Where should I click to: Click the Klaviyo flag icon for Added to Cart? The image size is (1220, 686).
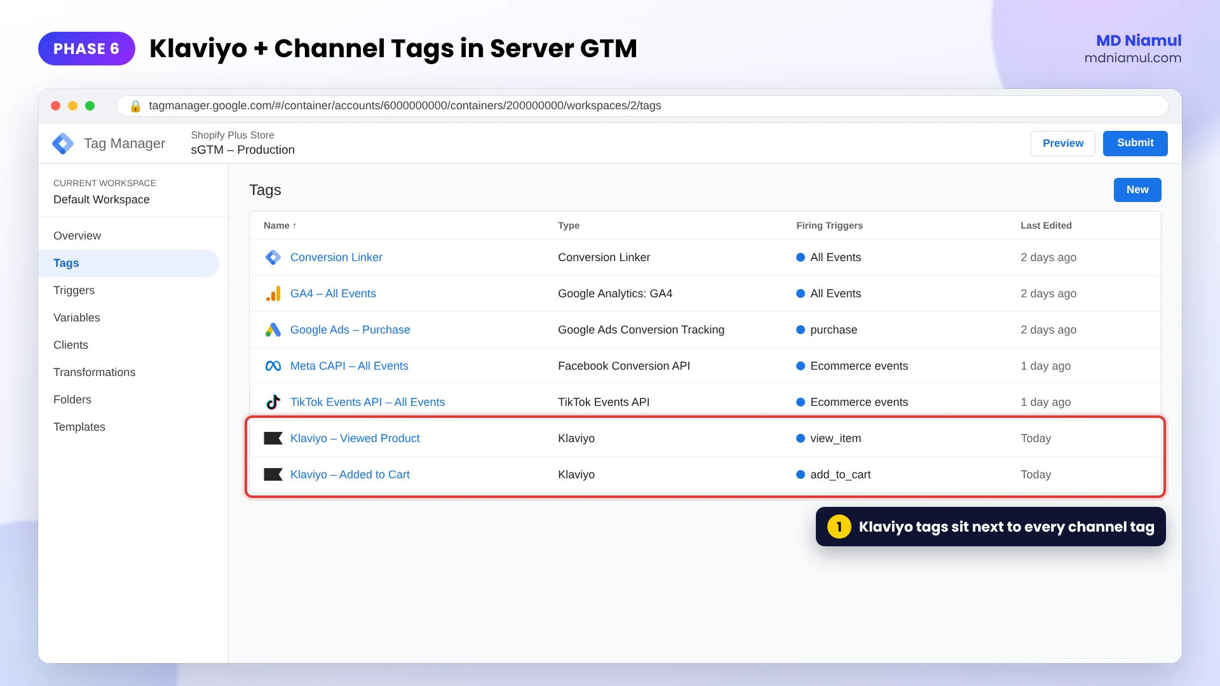(273, 474)
